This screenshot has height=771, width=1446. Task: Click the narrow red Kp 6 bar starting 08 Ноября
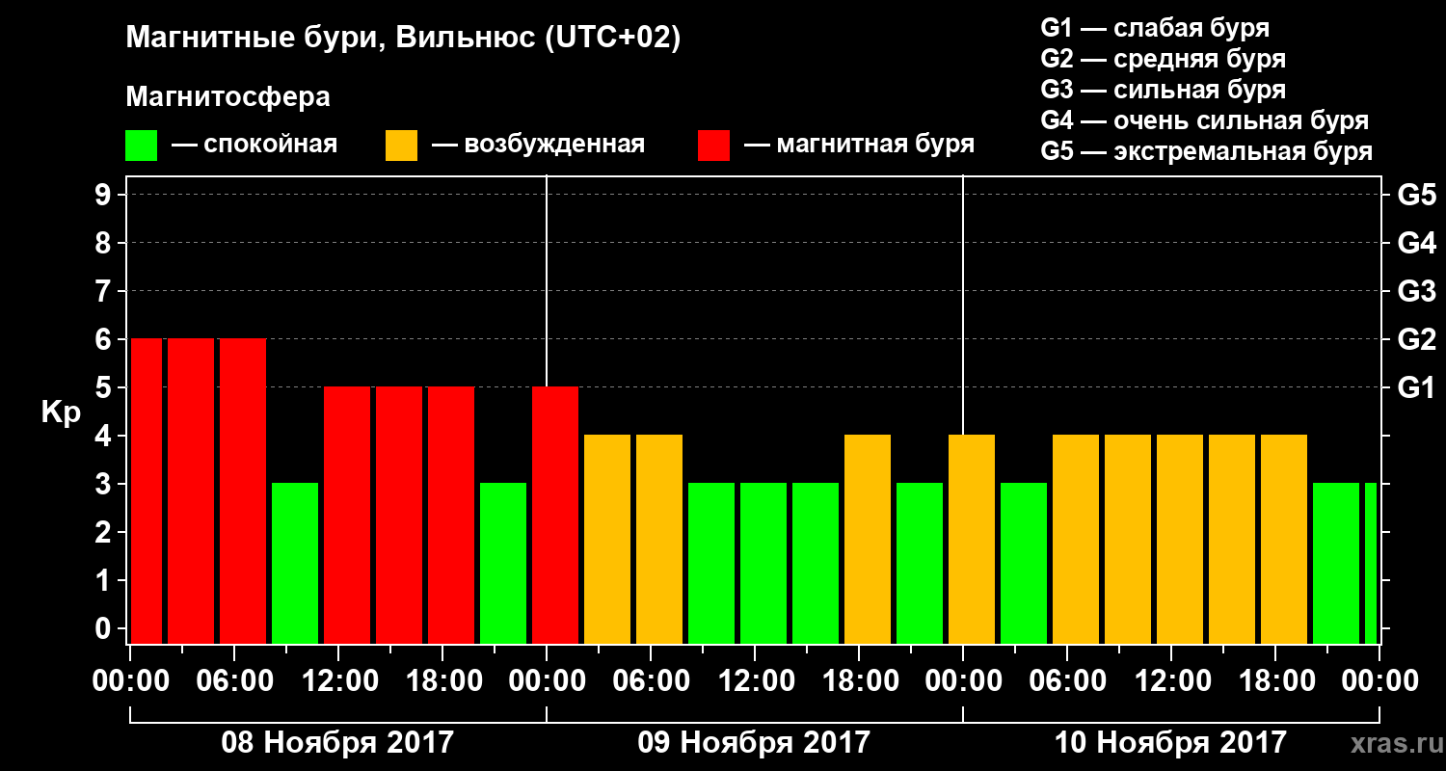tap(147, 491)
